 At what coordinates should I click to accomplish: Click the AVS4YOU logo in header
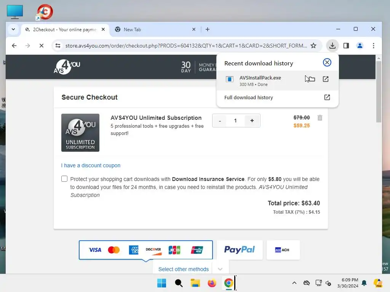point(67,67)
